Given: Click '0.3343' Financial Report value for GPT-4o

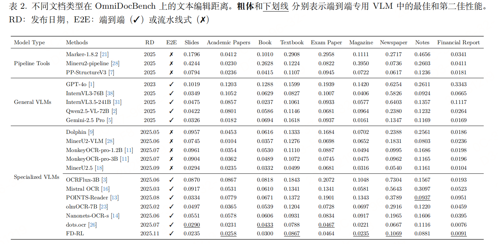Looking at the screenshot, I should point(459,84).
